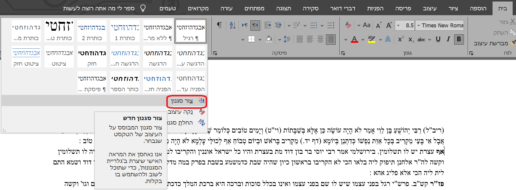Expand the Bullets library dropdown arrow
Viewport: 516px width, 190px height.
322,26
